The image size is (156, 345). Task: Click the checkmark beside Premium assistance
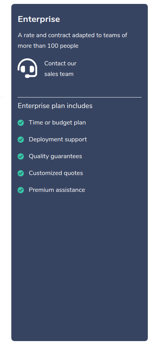click(21, 190)
